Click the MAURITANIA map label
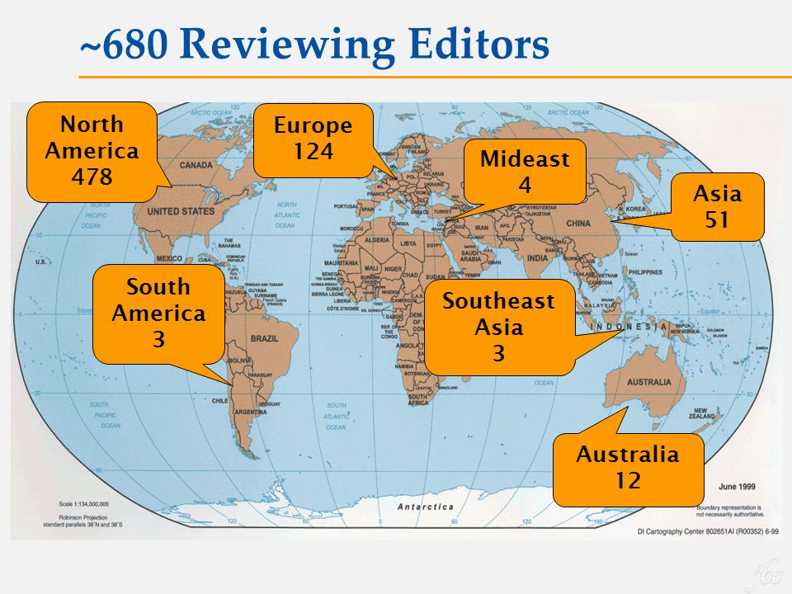The height and width of the screenshot is (594, 792). [341, 263]
